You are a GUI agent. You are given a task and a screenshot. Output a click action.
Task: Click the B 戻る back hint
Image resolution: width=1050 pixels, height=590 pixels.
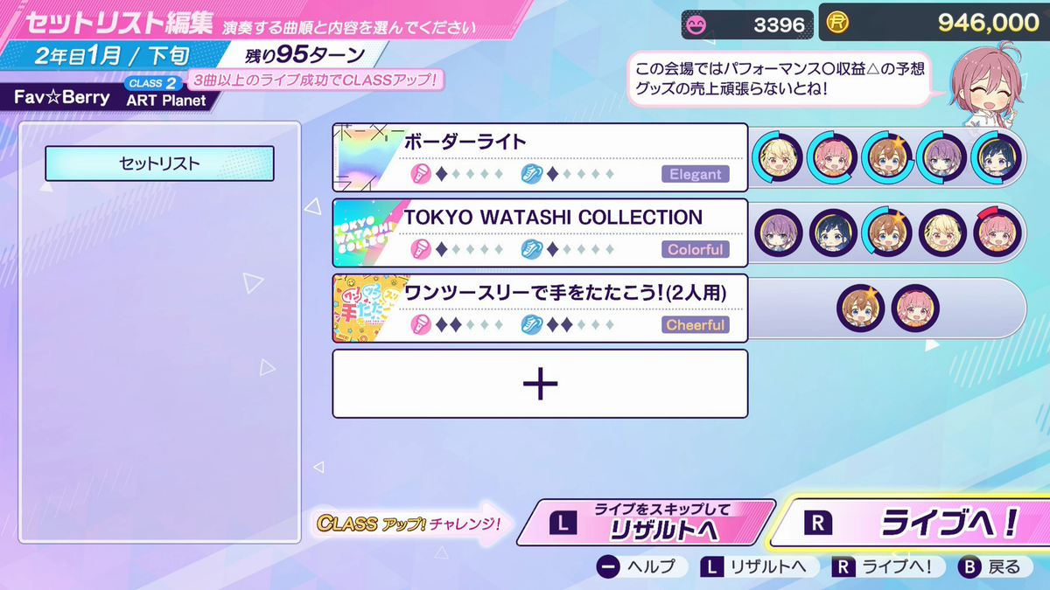click(x=990, y=566)
